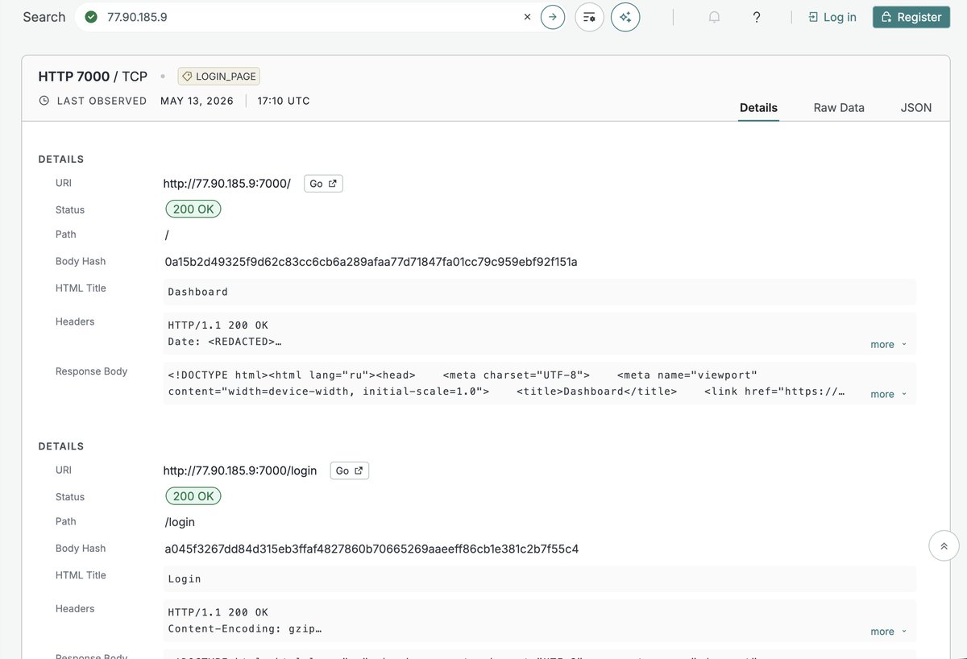Switch to the JSON tab
The height and width of the screenshot is (659, 967).
(x=916, y=107)
